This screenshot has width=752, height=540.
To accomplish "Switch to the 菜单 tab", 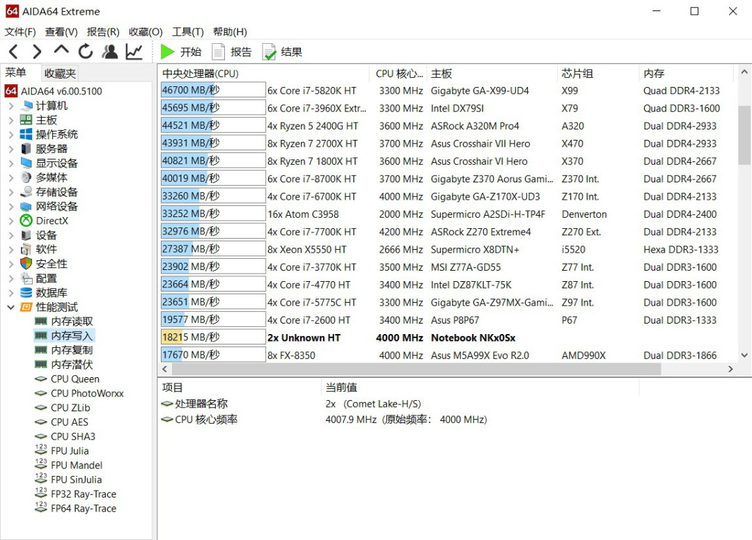I will (16, 73).
